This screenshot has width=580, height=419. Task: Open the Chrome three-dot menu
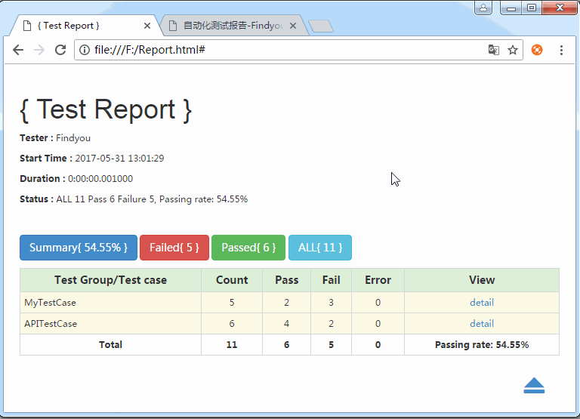pyautogui.click(x=561, y=50)
